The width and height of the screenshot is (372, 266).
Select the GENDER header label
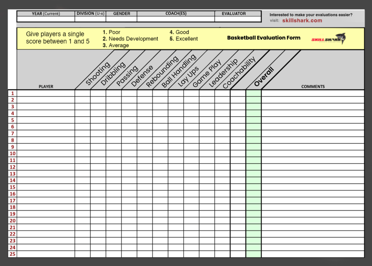(121, 13)
